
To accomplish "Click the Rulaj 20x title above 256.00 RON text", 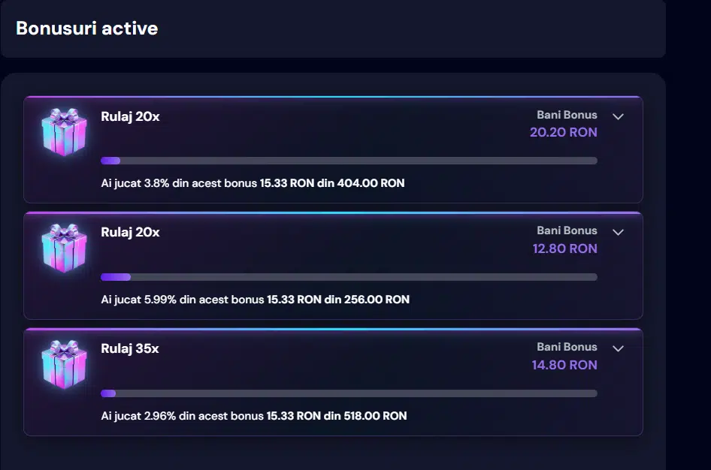I will 130,232.
